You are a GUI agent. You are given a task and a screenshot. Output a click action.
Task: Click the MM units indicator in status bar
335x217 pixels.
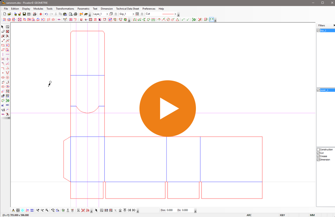[312, 215]
